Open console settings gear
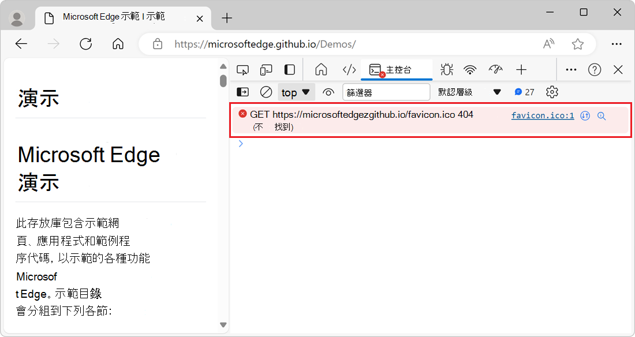 pos(552,92)
